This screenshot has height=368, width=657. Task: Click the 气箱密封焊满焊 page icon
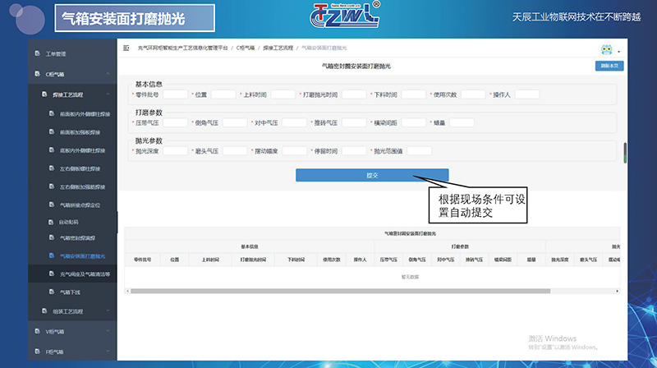[x=52, y=237]
